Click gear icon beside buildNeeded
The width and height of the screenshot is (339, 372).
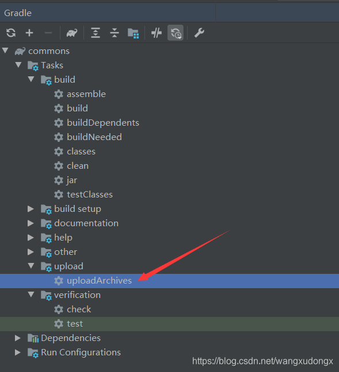[x=59, y=137]
